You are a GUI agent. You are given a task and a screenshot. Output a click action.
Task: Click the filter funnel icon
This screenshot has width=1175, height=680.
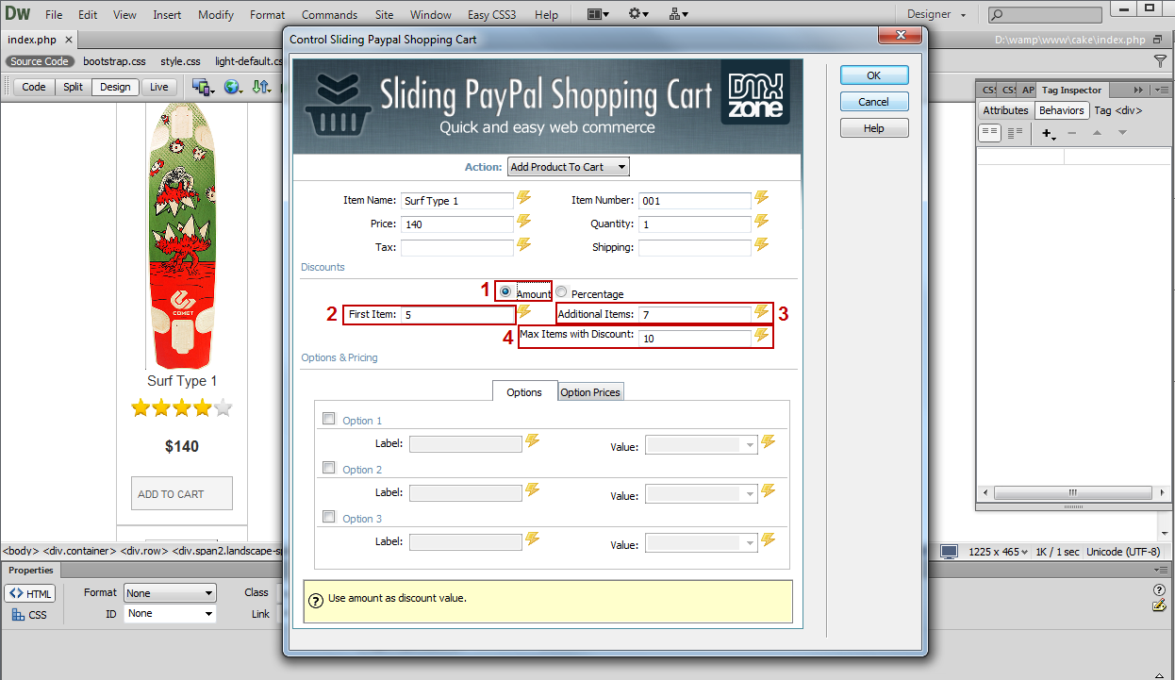1161,61
